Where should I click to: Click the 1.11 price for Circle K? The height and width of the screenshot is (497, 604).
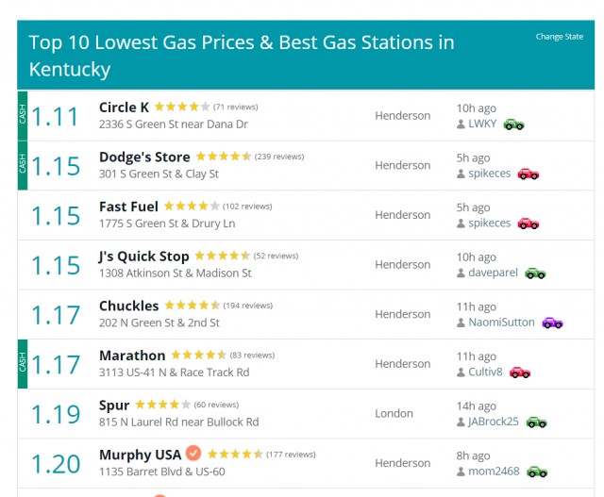[55, 117]
